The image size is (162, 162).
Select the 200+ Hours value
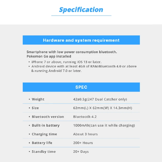(83, 143)
